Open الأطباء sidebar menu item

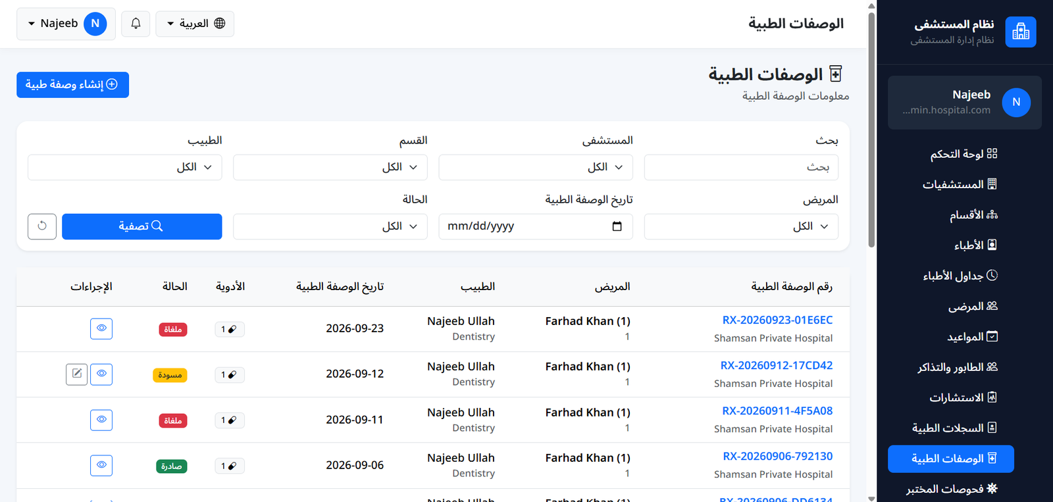tap(975, 245)
